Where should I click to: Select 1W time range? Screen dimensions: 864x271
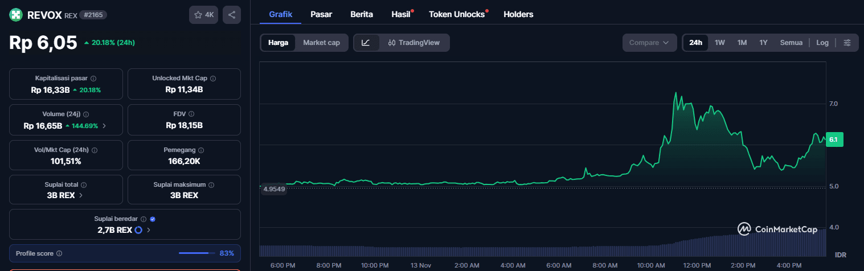[x=720, y=43]
